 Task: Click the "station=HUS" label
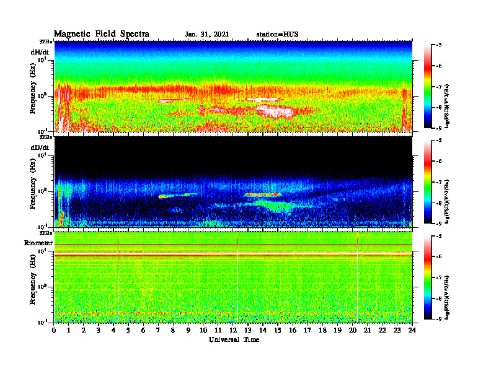(x=277, y=35)
